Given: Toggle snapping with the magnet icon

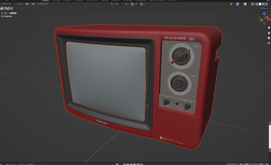Looking at the screenshot, I should (x=132, y=4).
